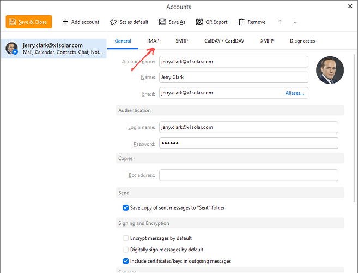Click the large profile photo
Image resolution: width=358 pixels, height=273 pixels.
click(x=330, y=70)
